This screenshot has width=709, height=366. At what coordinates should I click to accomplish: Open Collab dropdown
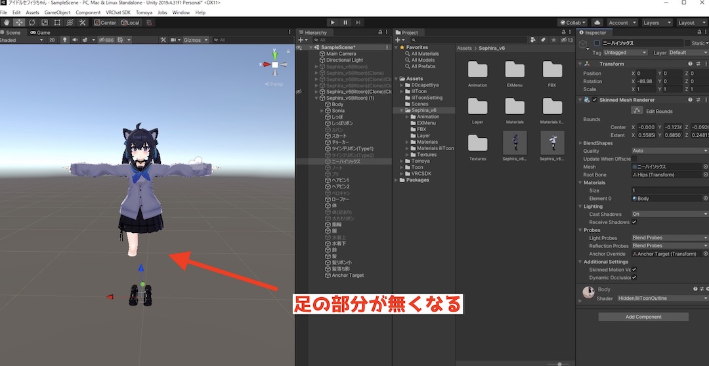click(x=572, y=22)
